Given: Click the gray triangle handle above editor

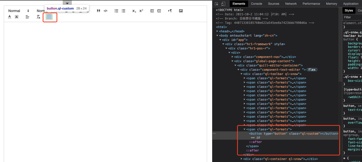Looking at the screenshot, I should (67, 3).
